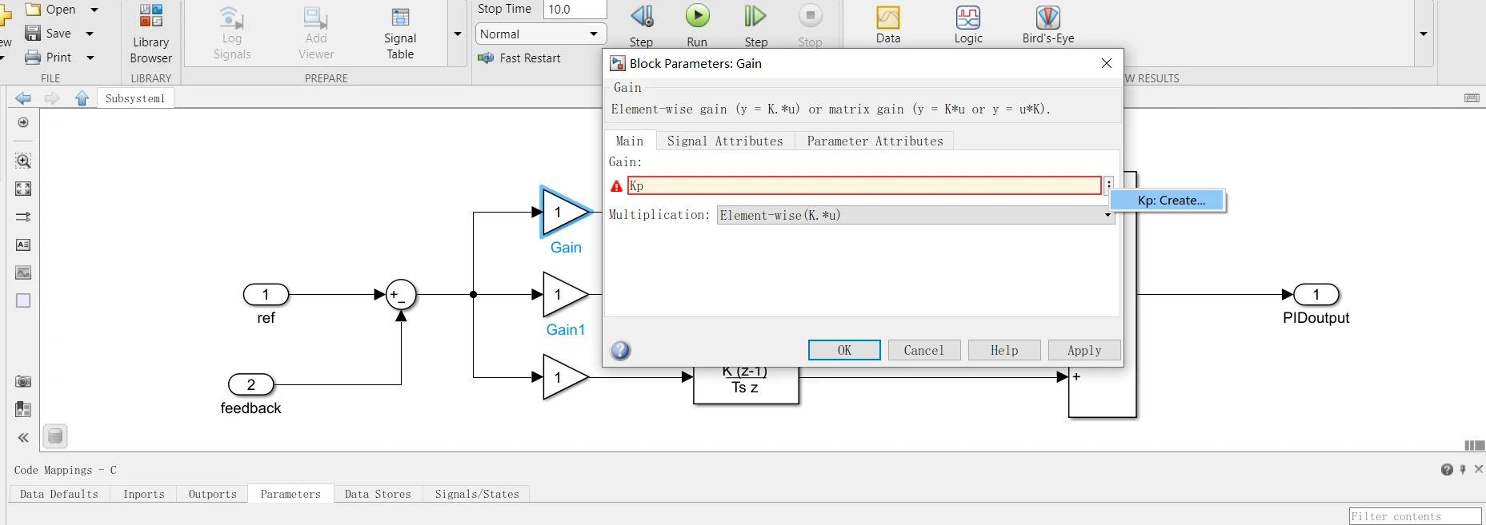Viewport: 1486px width, 525px height.
Task: Open the Logic Analyzer
Action: 968,24
